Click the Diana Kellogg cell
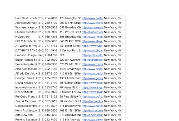 pyautogui.click(x=26, y=83)
